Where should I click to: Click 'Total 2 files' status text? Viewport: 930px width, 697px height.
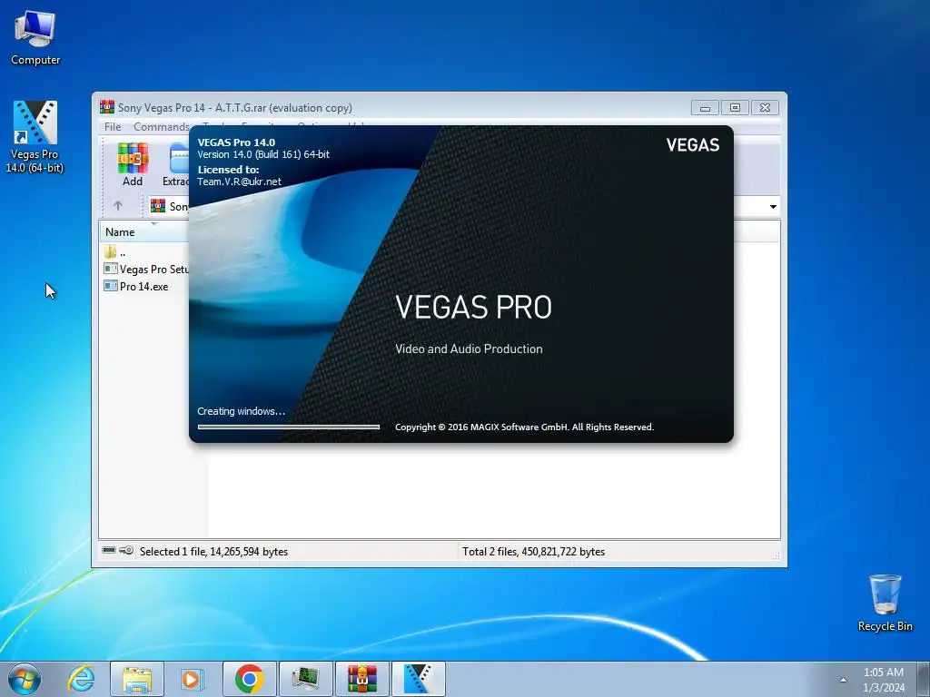(533, 551)
